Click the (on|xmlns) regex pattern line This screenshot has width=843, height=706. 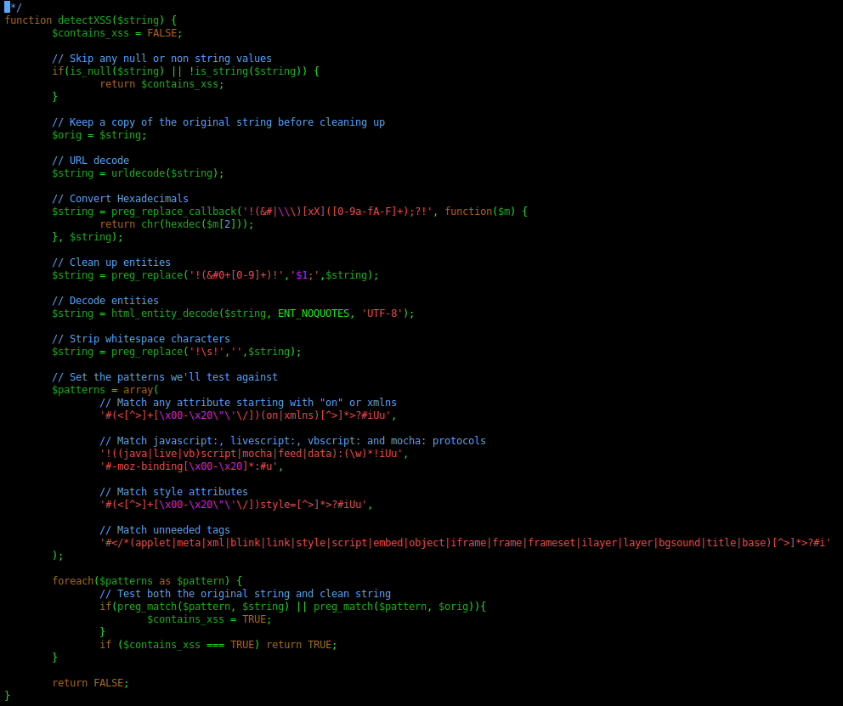248,415
